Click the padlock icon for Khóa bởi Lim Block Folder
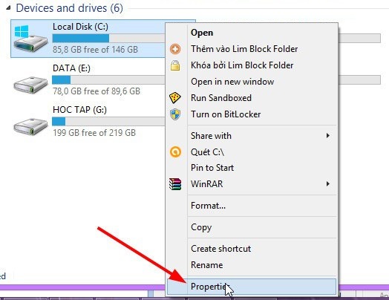389x300 pixels. tap(175, 65)
